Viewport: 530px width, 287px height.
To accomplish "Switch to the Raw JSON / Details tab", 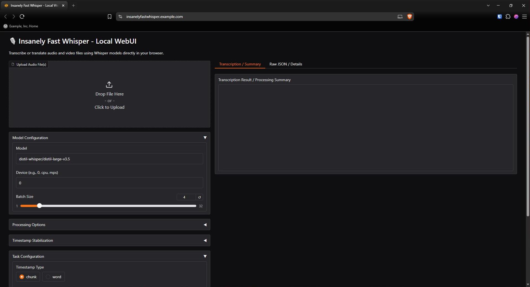I will [286, 64].
